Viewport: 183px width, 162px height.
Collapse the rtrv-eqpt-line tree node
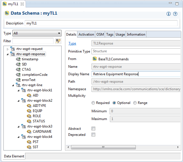pyautogui.click(x=13, y=85)
